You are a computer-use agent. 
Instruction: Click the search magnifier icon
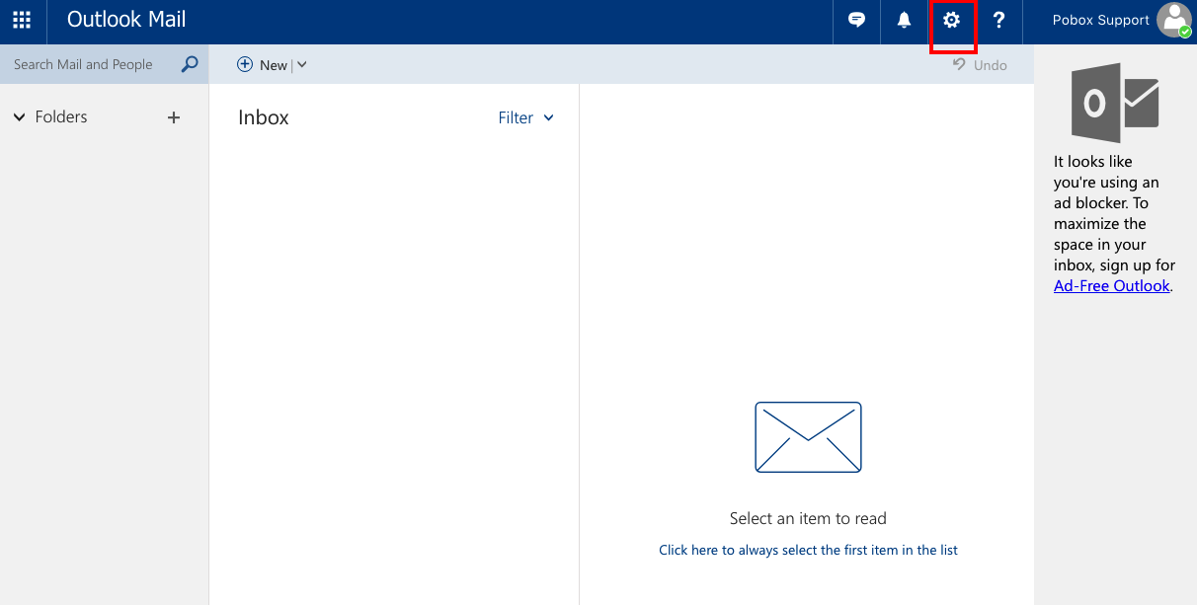(x=190, y=64)
